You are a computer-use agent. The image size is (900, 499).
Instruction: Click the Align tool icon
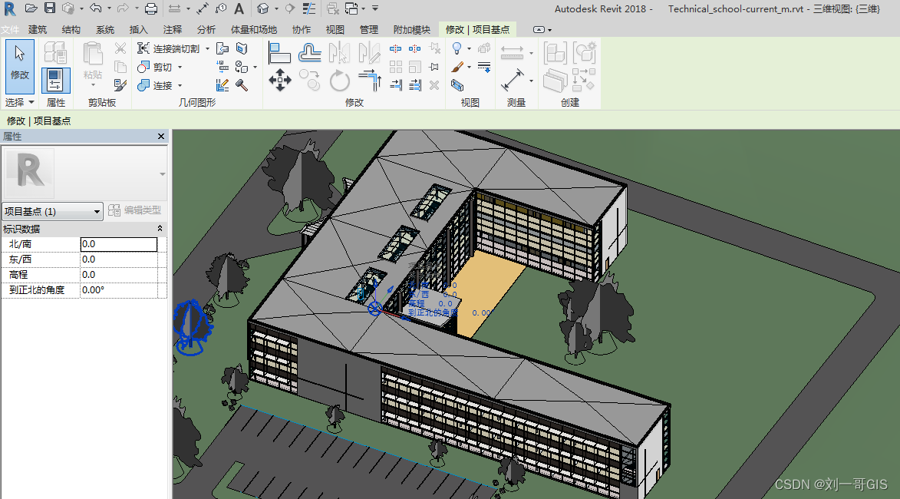(279, 53)
